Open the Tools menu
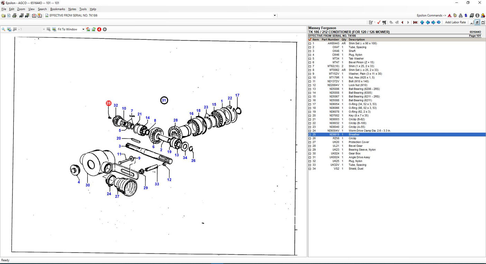The width and height of the screenshot is (486, 264). tap(83, 9)
